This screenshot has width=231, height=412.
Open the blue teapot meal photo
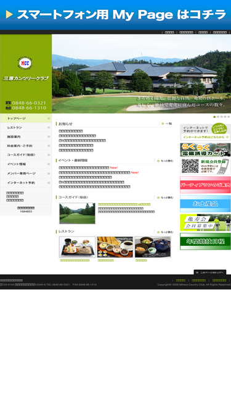153,247
